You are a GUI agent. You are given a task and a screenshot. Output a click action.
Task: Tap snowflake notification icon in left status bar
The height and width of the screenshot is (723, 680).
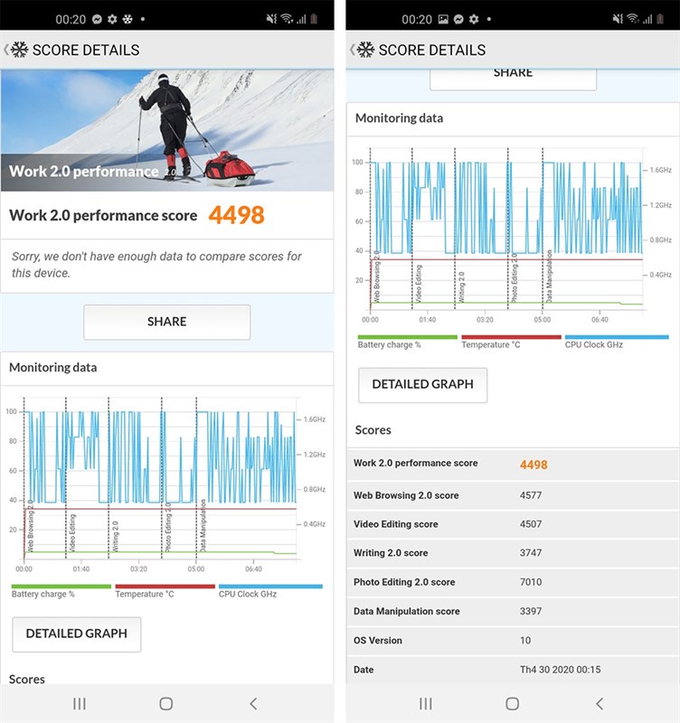(x=127, y=19)
